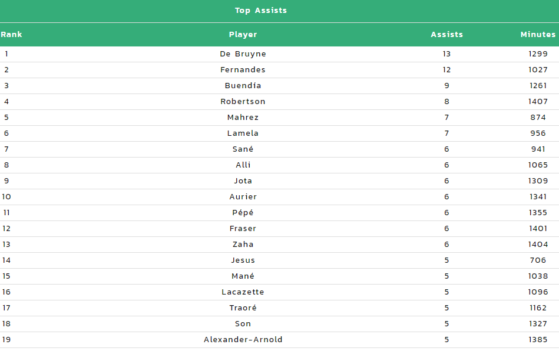This screenshot has height=351, width=559.
Task: Click player name Lamela
Action: [243, 133]
